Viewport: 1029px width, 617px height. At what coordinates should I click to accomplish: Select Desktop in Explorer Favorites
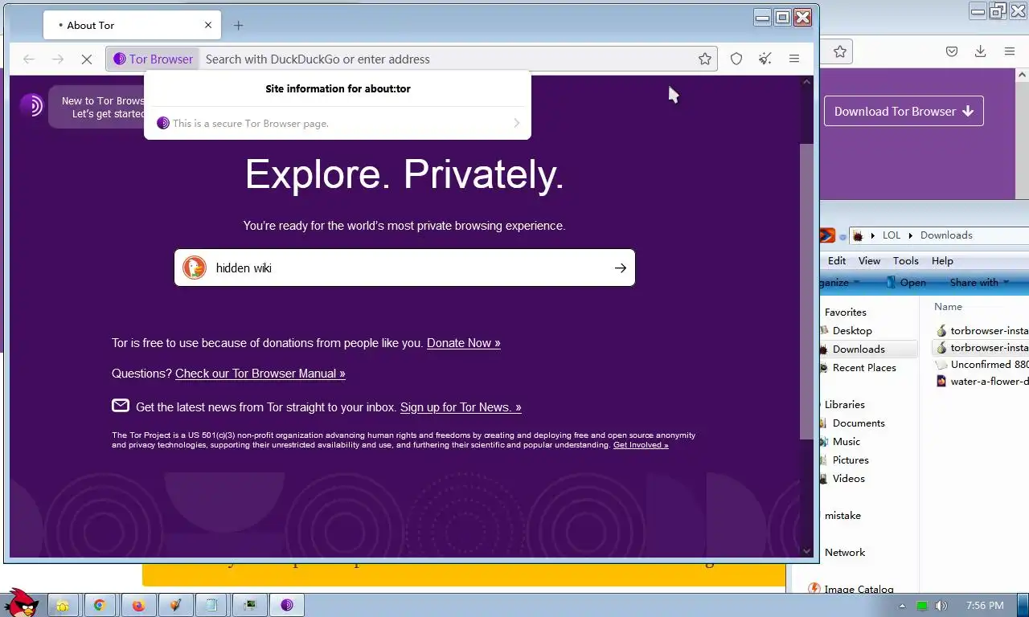pyautogui.click(x=852, y=330)
